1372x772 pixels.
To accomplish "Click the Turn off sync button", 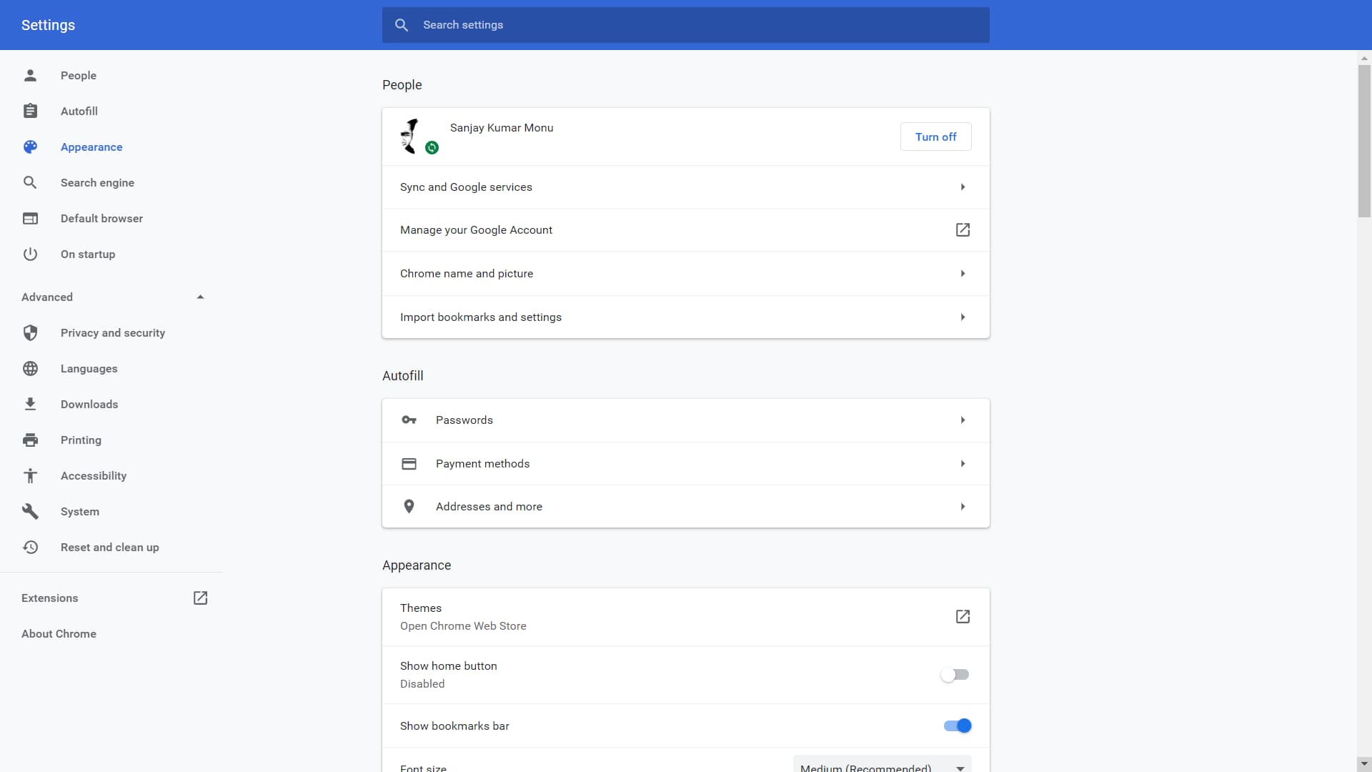I will coord(935,137).
